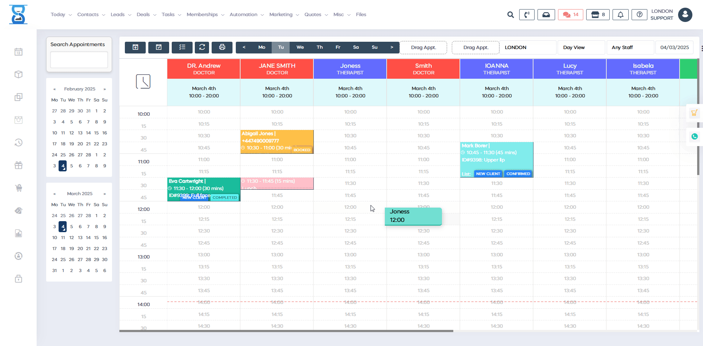
Task: Select the Tu day tab
Action: click(x=280, y=47)
